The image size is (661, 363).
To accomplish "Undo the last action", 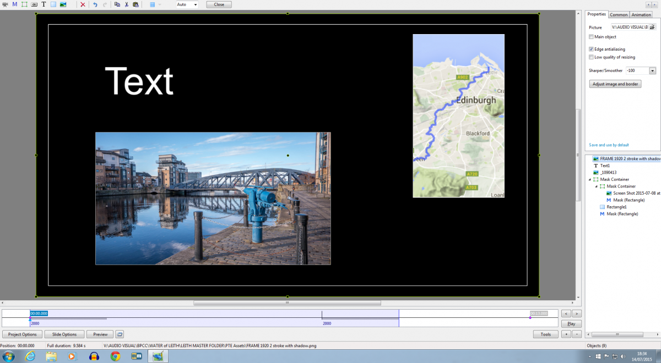I will click(x=95, y=4).
